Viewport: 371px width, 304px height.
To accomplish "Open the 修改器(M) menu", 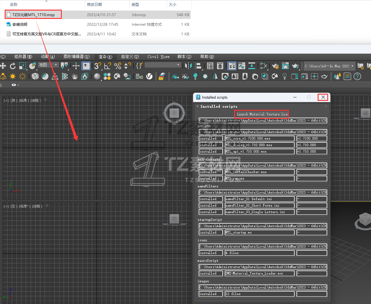I will [23, 56].
